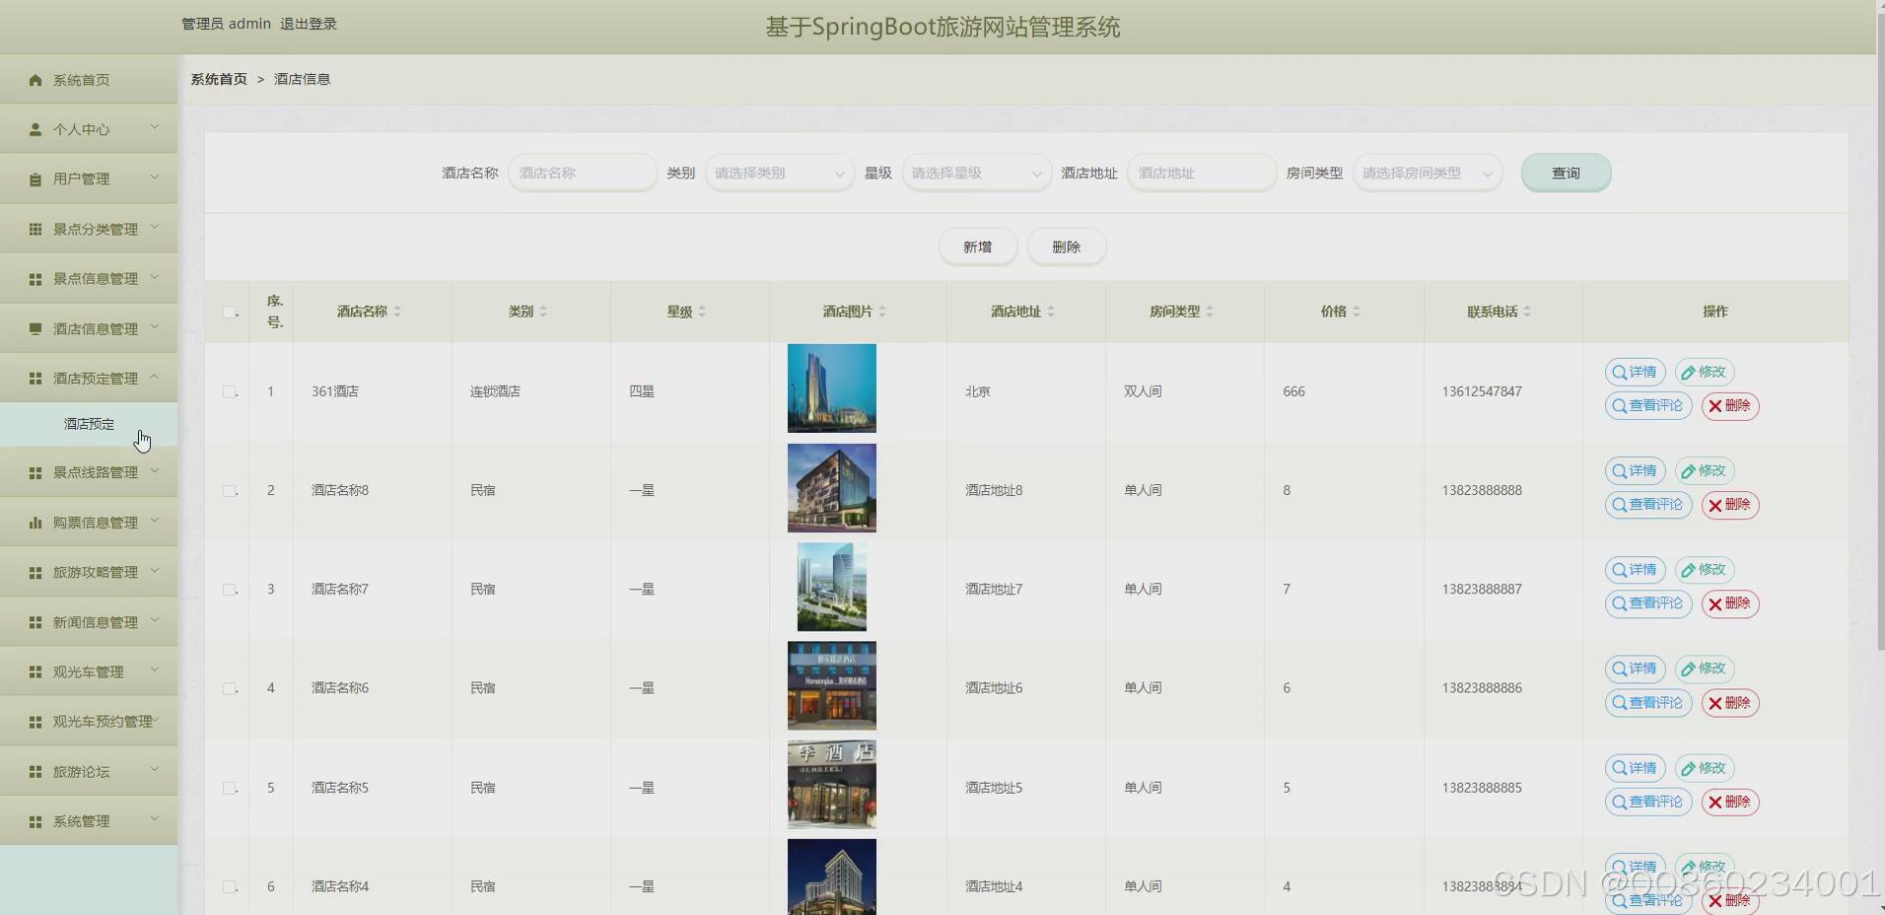Sort by 房间类型 column arrows
Screen dimensions: 1885x915
[x=1210, y=312]
